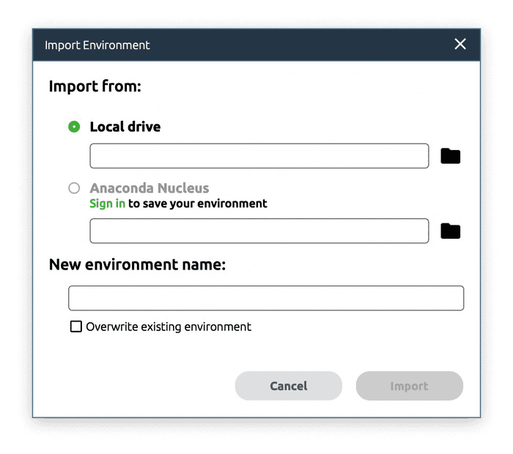Image resolution: width=513 pixels, height=454 pixels.
Task: Click the Import Environment title bar text
Action: tap(97, 45)
